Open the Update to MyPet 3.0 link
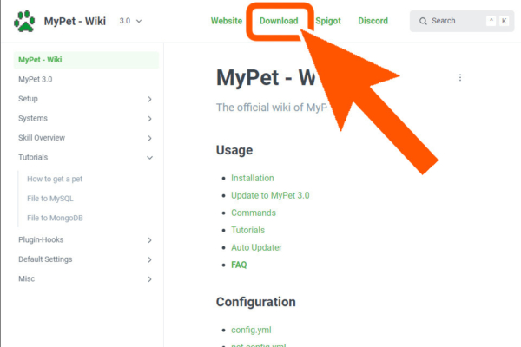Screen dimensions: 521x347 [x=270, y=195]
